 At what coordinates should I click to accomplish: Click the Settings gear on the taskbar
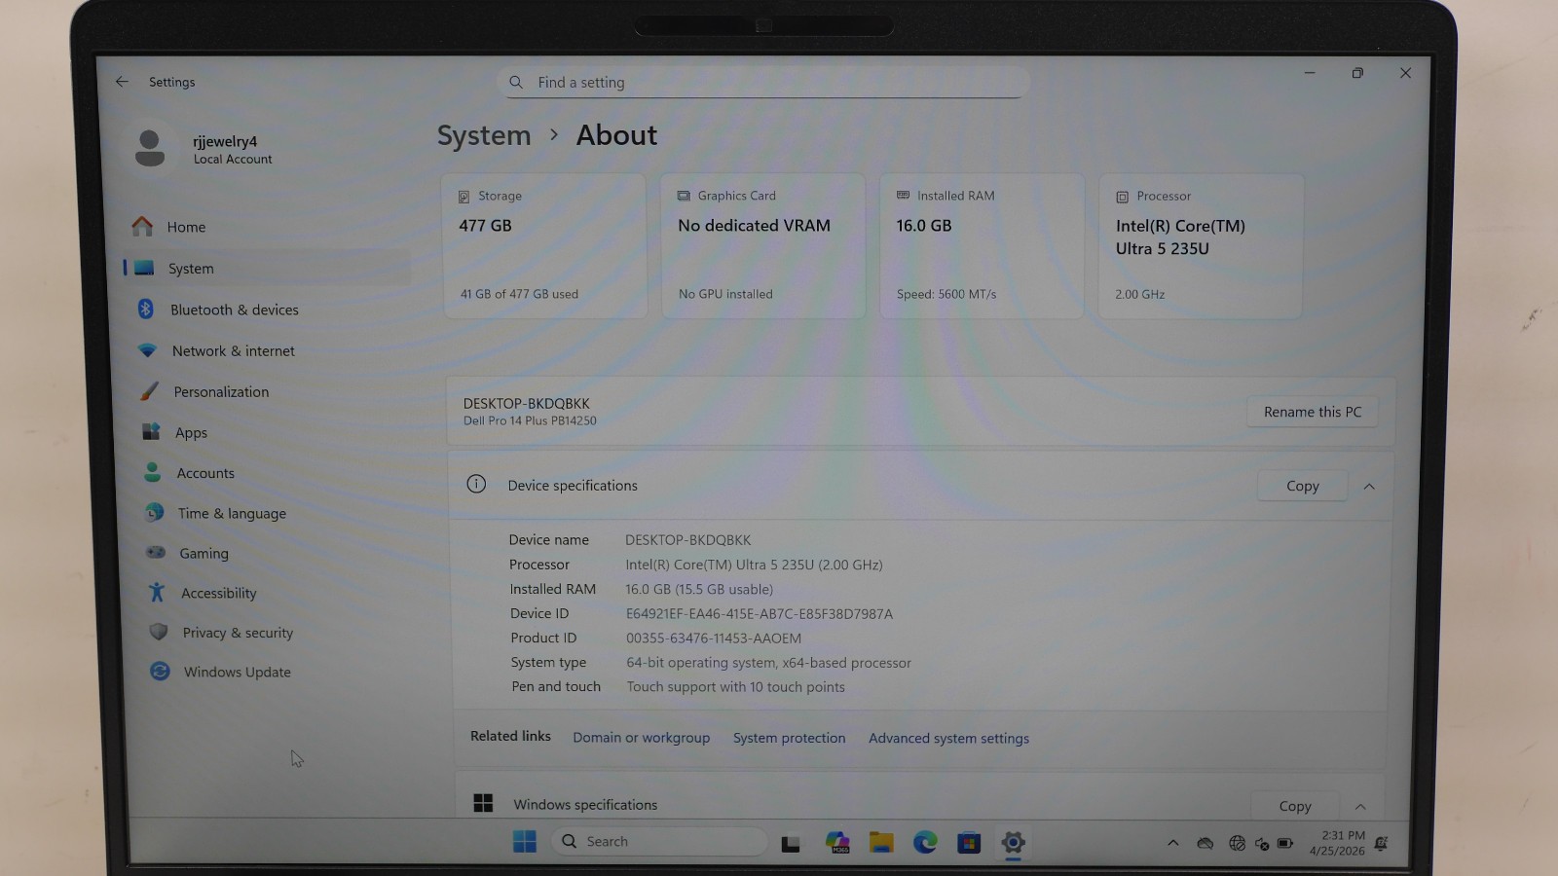(x=1013, y=843)
